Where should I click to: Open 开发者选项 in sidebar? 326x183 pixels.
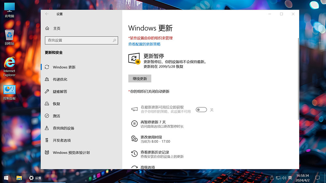[62, 140]
